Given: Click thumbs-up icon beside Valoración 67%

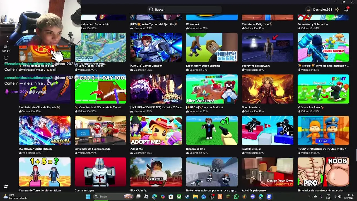Looking at the screenshot, I should click(x=187, y=28).
